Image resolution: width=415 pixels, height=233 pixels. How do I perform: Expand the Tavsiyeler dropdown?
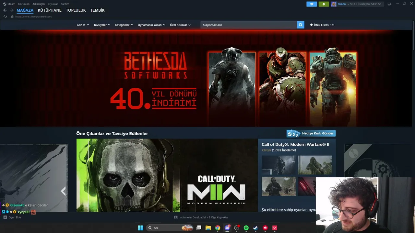(x=102, y=25)
